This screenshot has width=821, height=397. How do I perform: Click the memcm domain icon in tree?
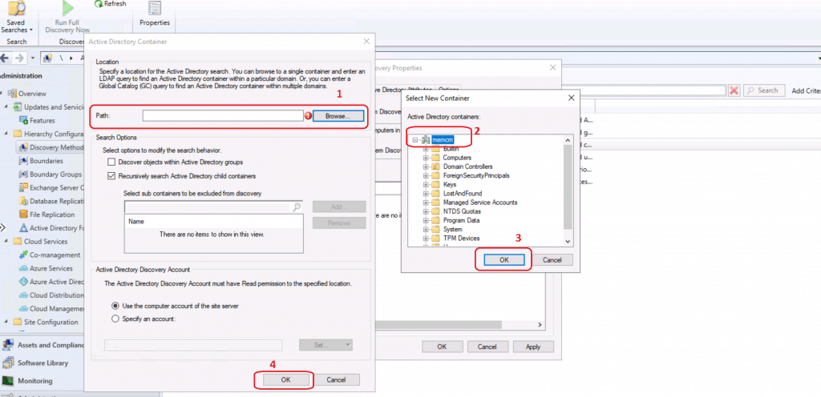click(426, 140)
